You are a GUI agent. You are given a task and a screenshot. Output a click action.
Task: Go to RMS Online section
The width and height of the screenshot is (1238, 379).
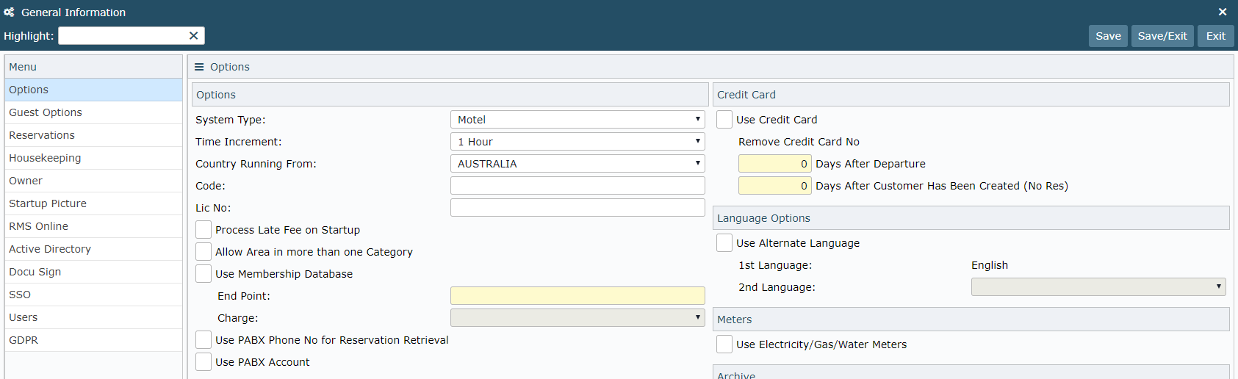pyautogui.click(x=38, y=226)
